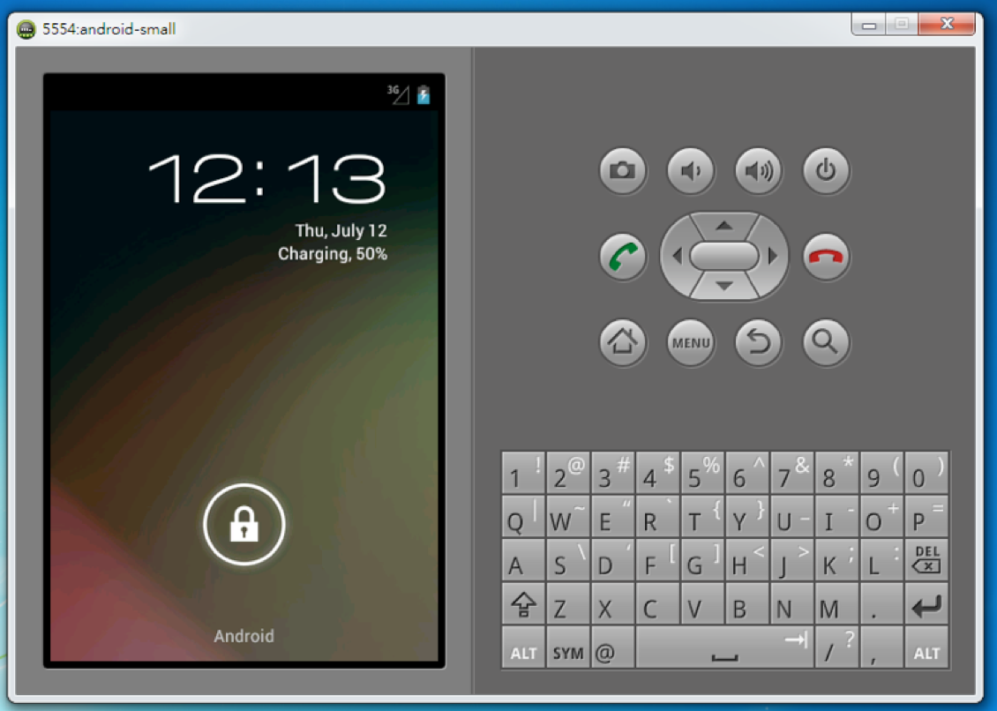Click the 12:13 clock on lock screen
Image resolution: width=997 pixels, height=711 pixels.
point(267,179)
